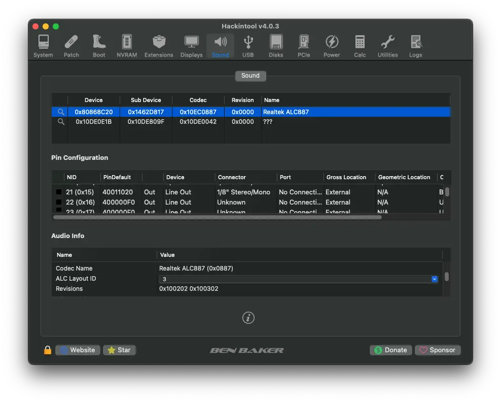Image resolution: width=501 pixels, height=402 pixels.
Task: Click the info circle icon
Action: click(248, 318)
